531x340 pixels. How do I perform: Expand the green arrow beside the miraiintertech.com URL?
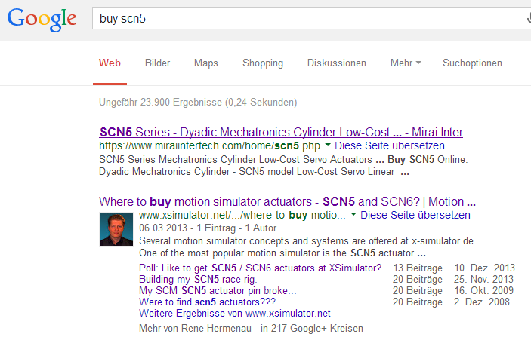(328, 145)
